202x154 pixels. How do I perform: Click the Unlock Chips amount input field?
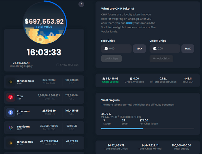[165, 48]
